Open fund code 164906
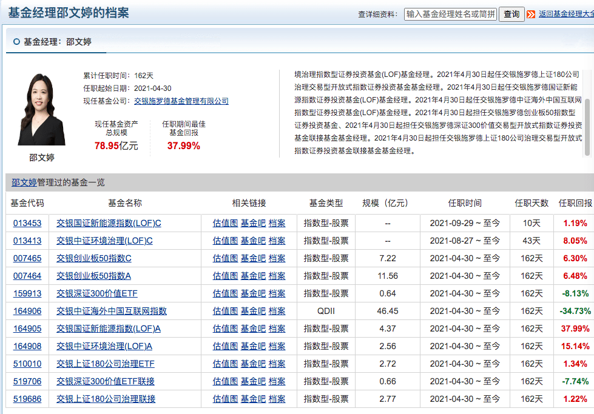The height and width of the screenshot is (414, 594). pos(27,311)
